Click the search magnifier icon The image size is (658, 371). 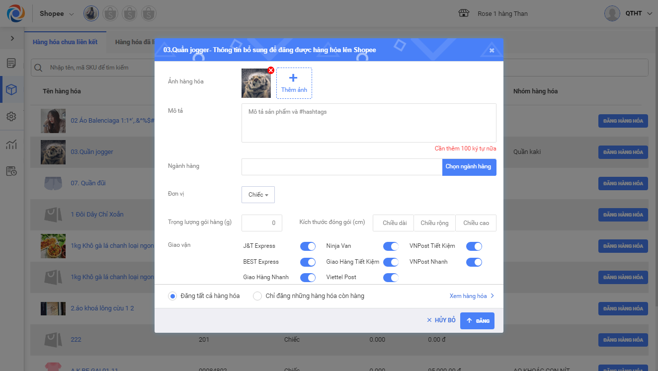tap(38, 68)
